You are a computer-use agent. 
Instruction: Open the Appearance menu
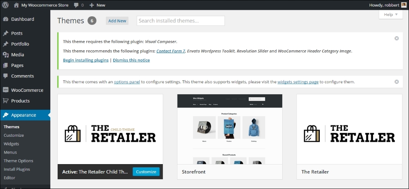coord(25,115)
